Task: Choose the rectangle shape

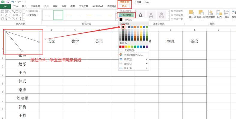Action: [x=17, y=12]
